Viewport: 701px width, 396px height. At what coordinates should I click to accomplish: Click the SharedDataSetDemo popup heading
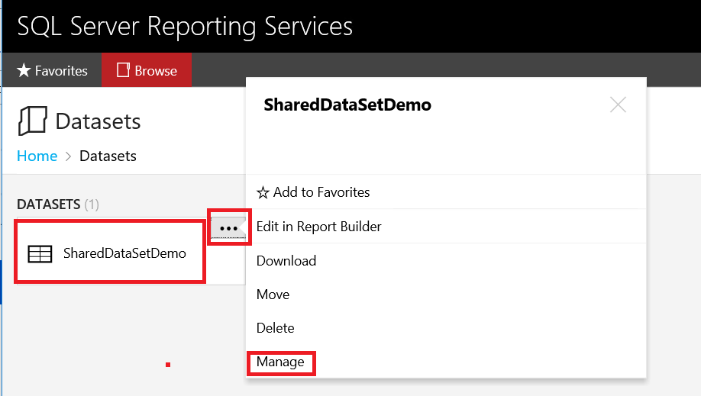pyautogui.click(x=347, y=105)
